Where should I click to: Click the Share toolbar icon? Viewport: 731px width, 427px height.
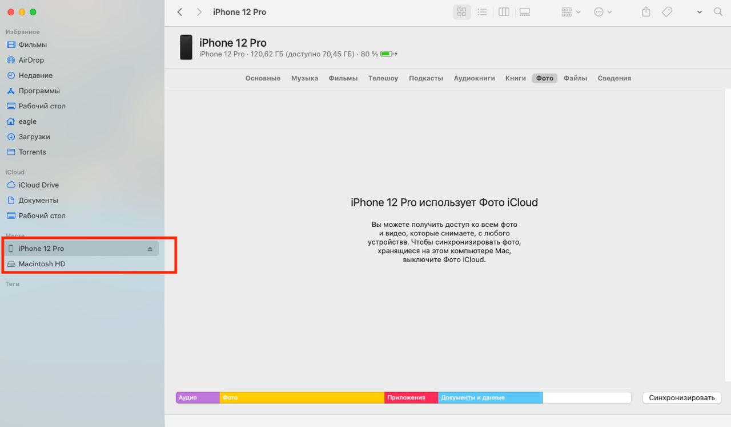(x=646, y=11)
